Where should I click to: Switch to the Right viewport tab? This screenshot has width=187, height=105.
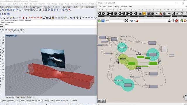(x=29, y=97)
